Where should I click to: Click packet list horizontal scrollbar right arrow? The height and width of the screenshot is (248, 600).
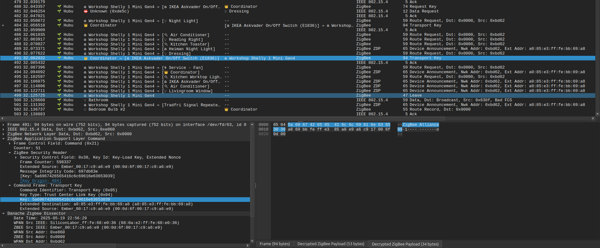(593, 118)
